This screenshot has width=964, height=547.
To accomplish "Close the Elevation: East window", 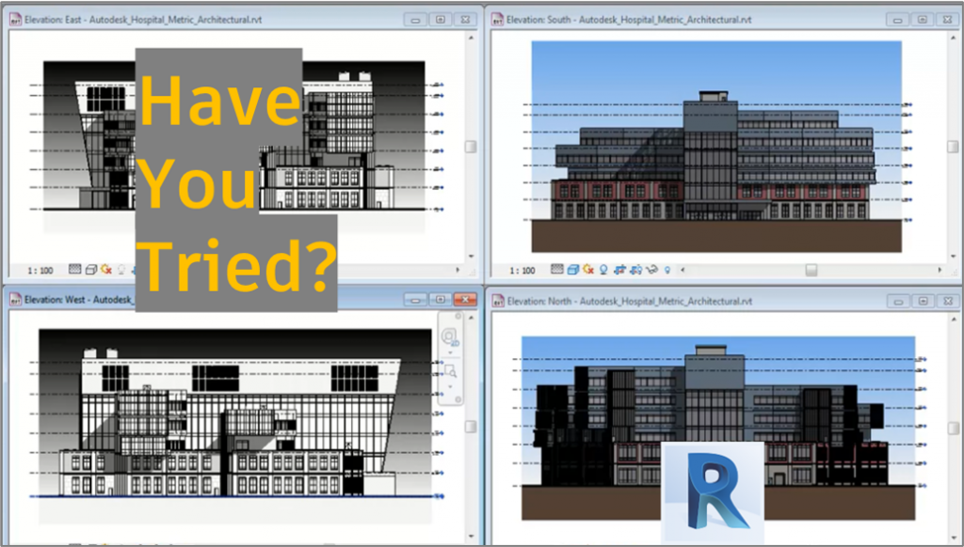I will [465, 20].
